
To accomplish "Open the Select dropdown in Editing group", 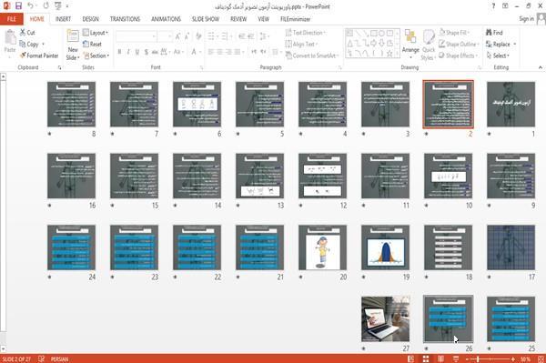I will click(x=498, y=55).
